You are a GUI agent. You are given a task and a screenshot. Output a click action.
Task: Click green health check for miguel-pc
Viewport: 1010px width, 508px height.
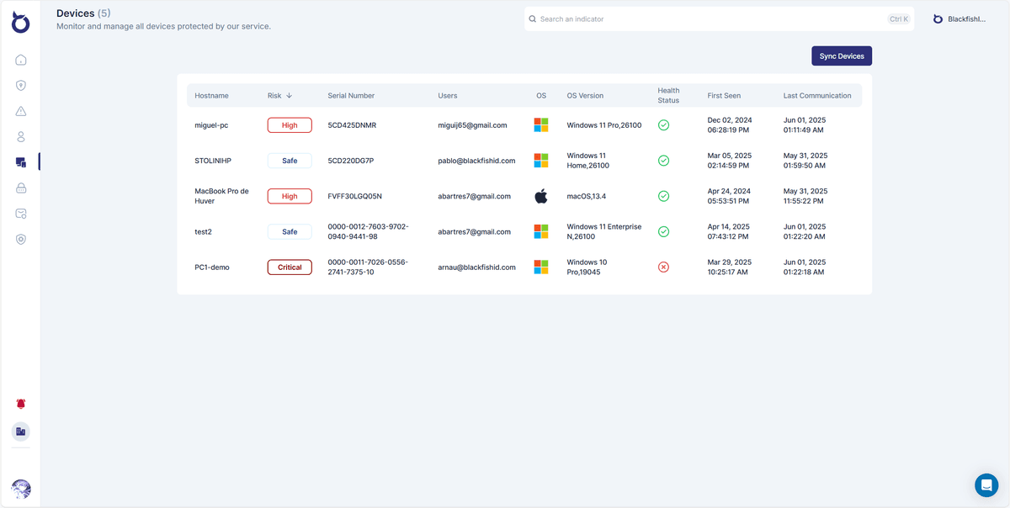[x=663, y=124]
